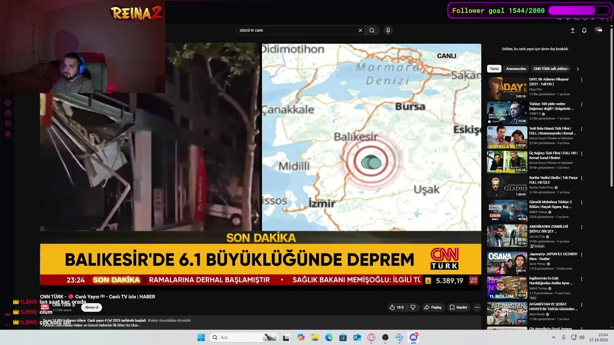Click the tray microphone icon
Viewport: 614px width, 345px height.
point(564,337)
